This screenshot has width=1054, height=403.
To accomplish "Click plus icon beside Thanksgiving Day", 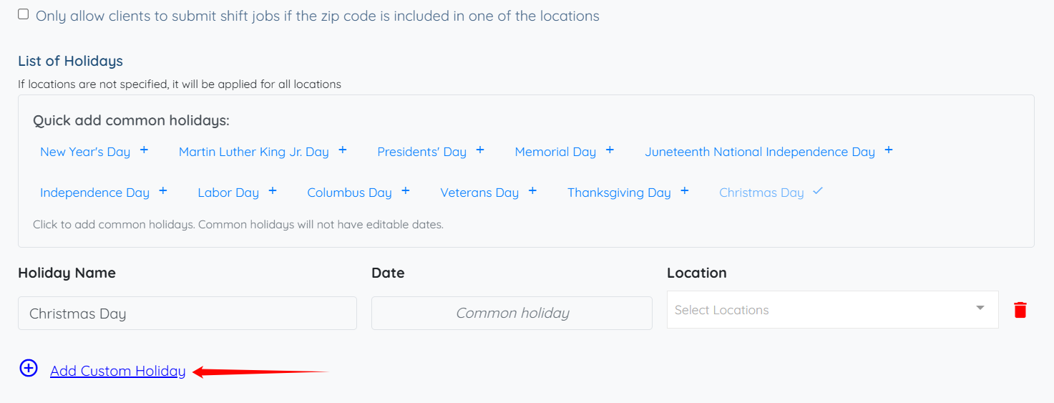I will 685,191.
